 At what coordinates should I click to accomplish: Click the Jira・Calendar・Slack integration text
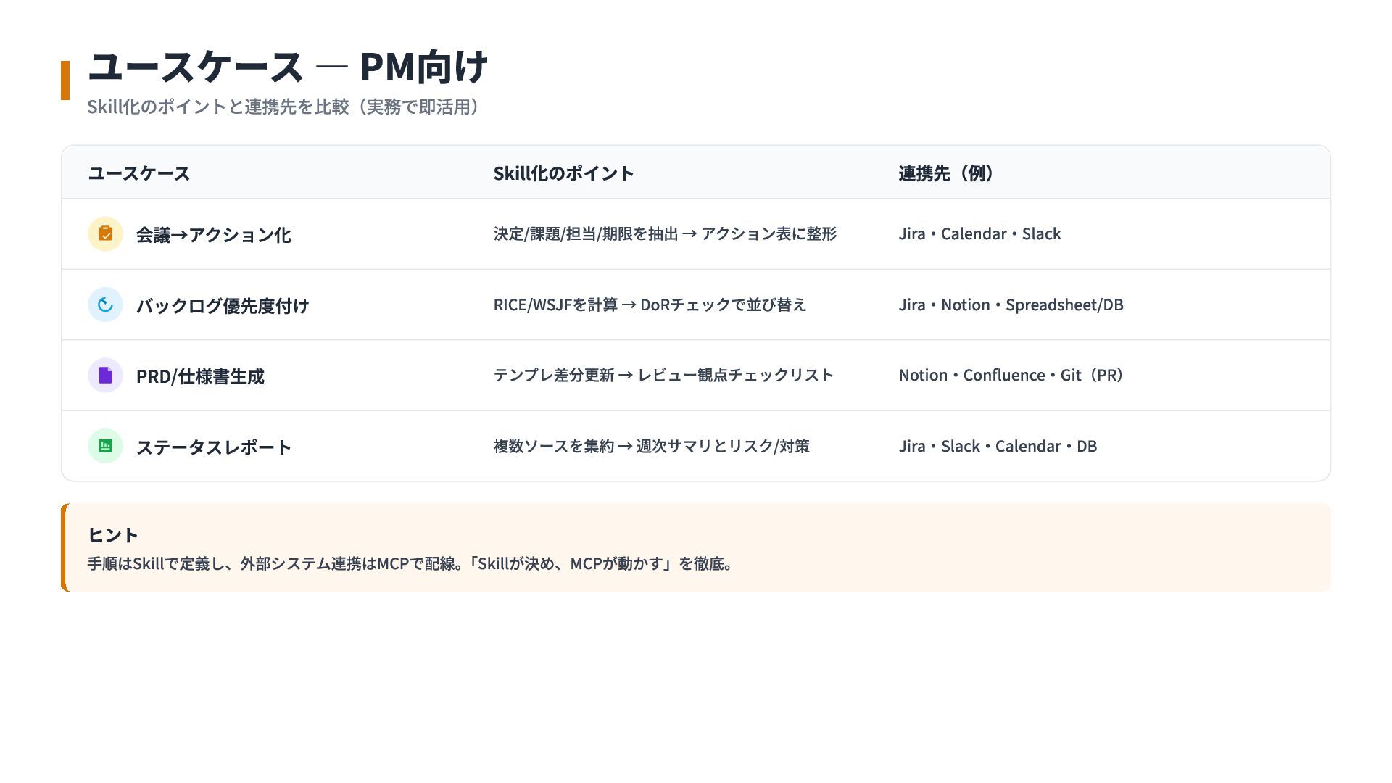click(x=979, y=234)
